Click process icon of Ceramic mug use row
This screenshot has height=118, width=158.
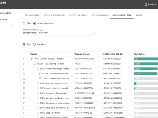(32, 59)
